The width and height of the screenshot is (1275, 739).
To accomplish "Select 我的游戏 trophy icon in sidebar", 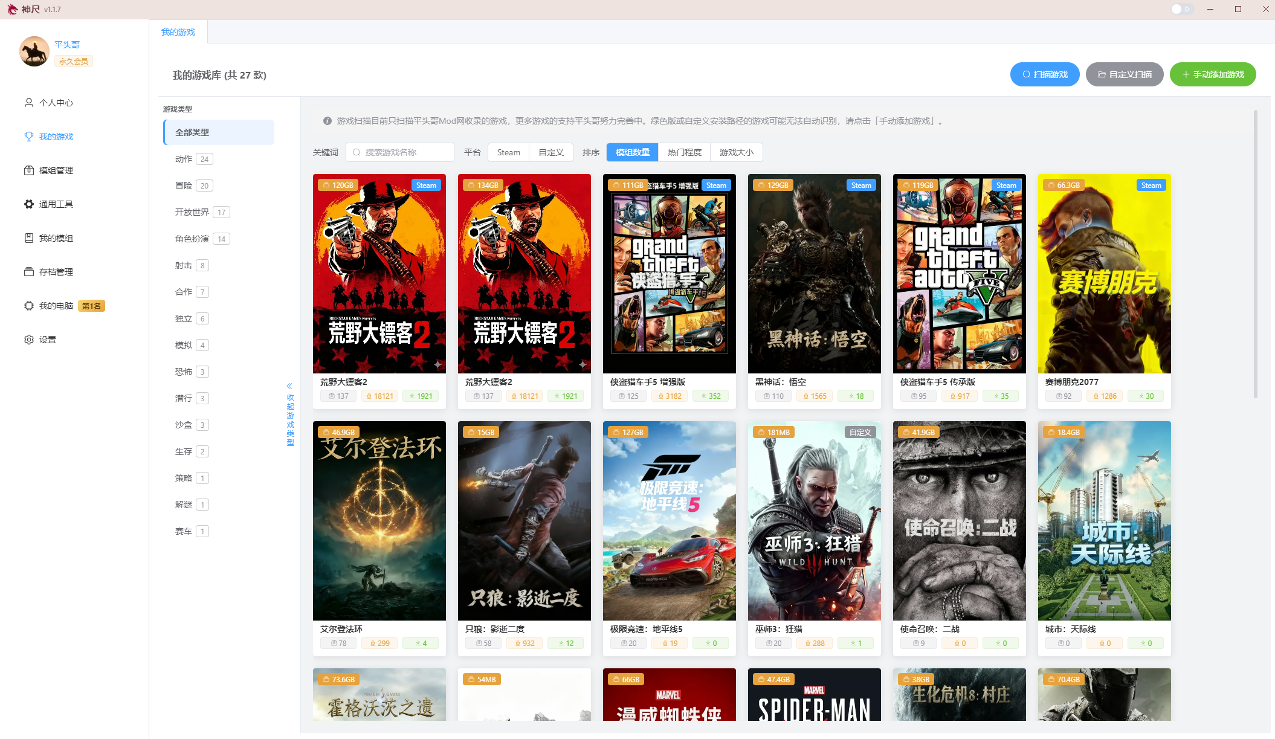I will coord(28,137).
